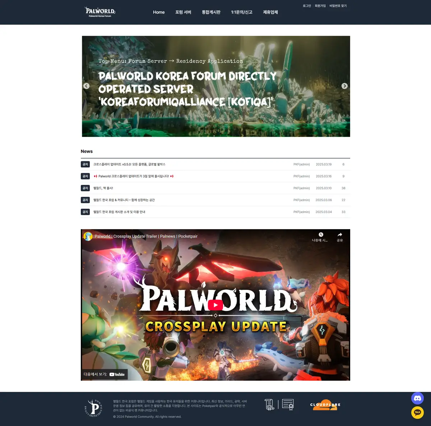Open the 1:1문의/신고 menu
Viewport: 431px width, 426px height.
click(x=242, y=12)
